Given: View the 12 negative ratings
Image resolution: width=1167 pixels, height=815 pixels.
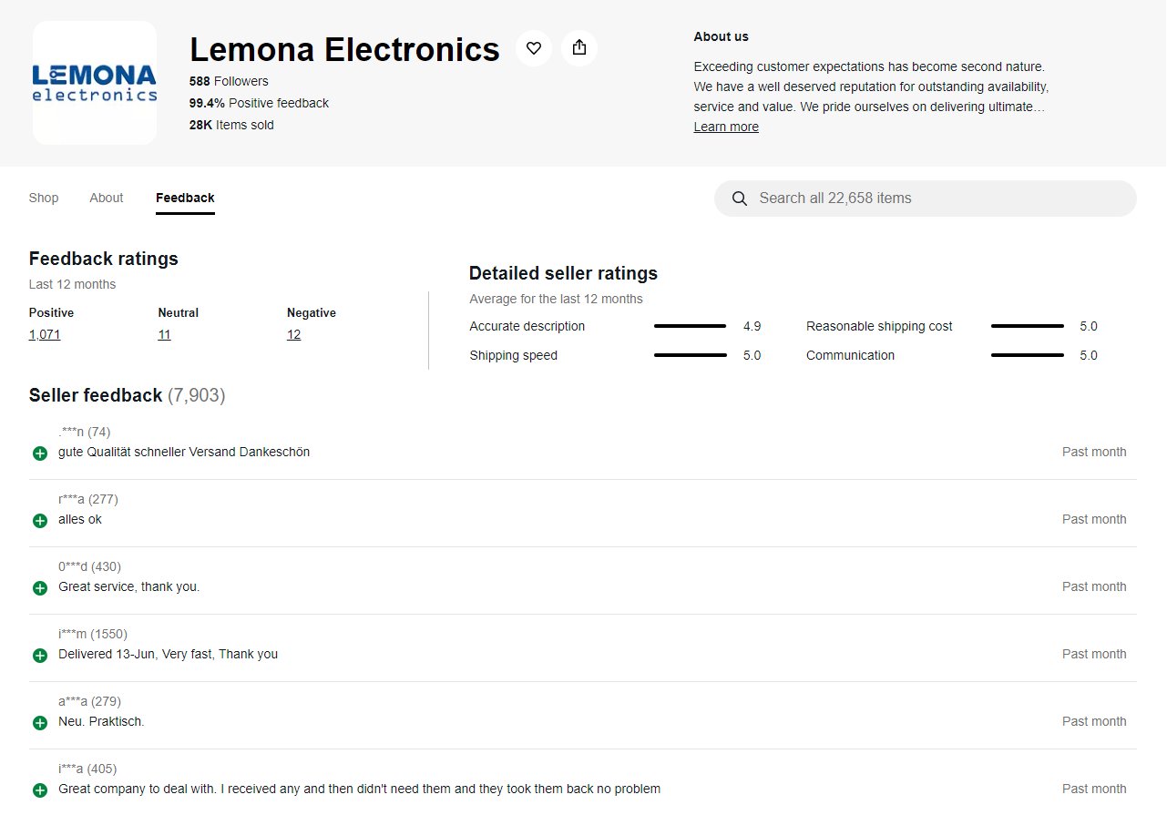Looking at the screenshot, I should (293, 334).
